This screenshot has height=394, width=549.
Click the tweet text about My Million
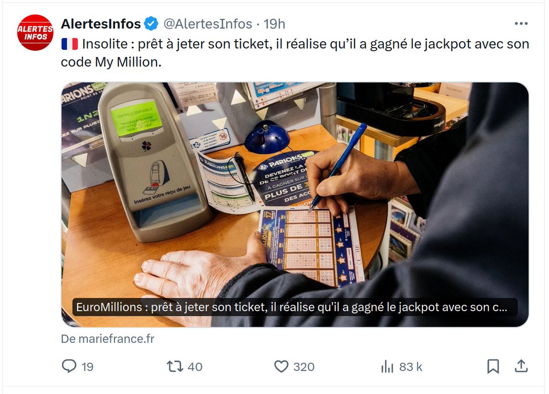pos(295,53)
